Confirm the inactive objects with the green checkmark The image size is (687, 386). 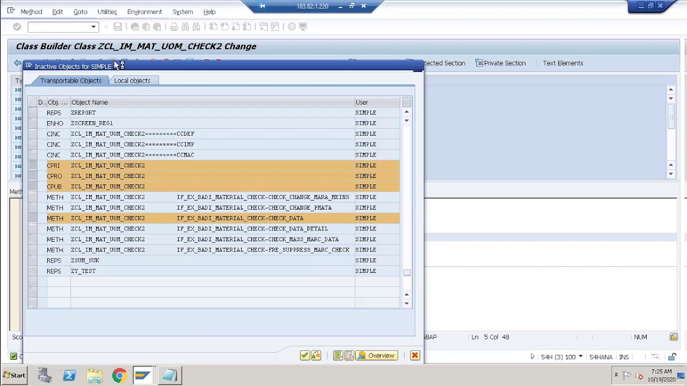pos(304,355)
